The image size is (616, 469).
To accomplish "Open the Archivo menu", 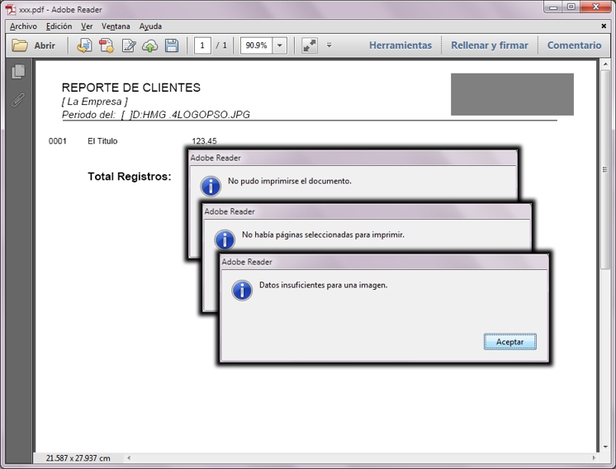I will click(23, 26).
